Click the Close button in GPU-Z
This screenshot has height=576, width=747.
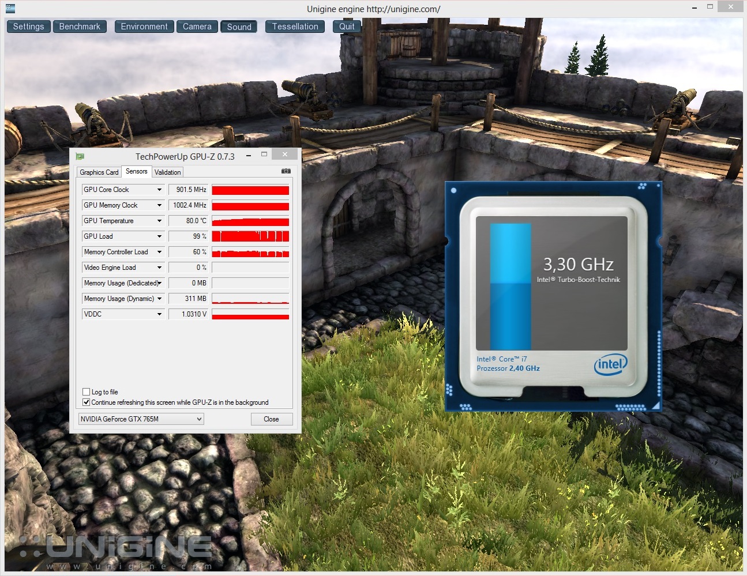tap(271, 419)
